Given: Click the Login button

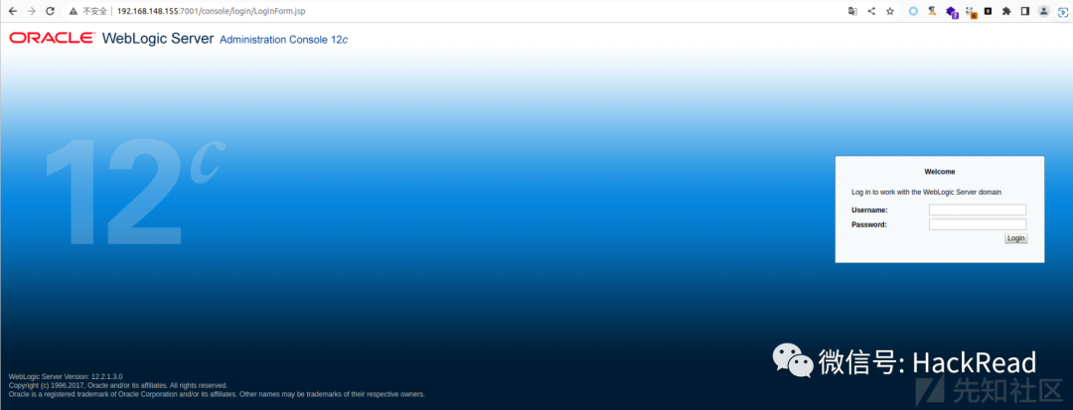Looking at the screenshot, I should (x=1015, y=238).
